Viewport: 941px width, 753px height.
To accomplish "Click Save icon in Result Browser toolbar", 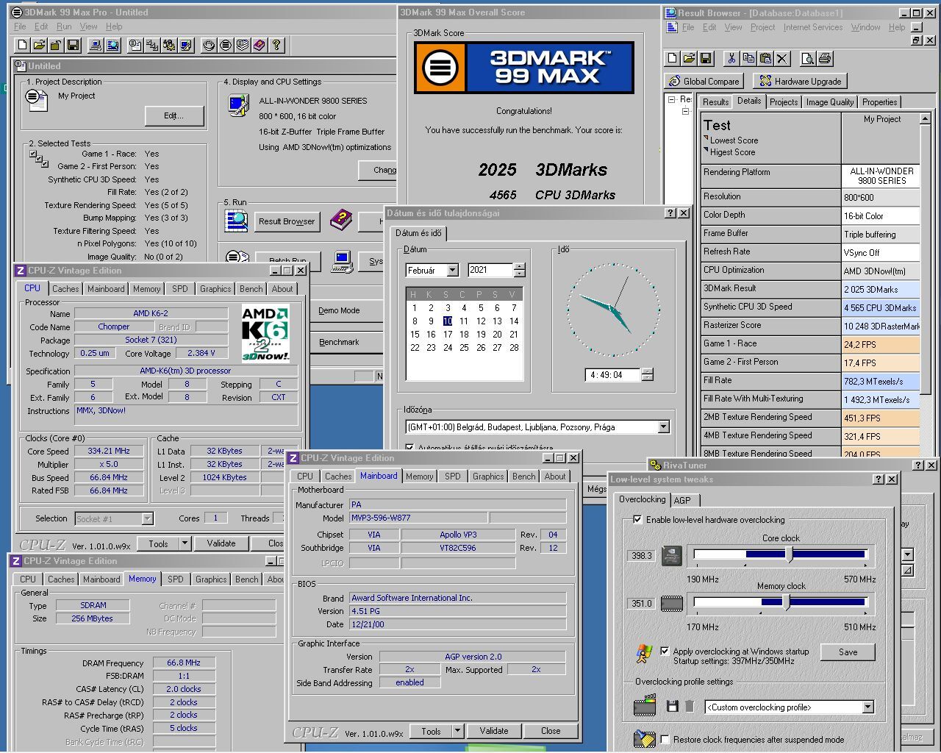I will click(706, 59).
